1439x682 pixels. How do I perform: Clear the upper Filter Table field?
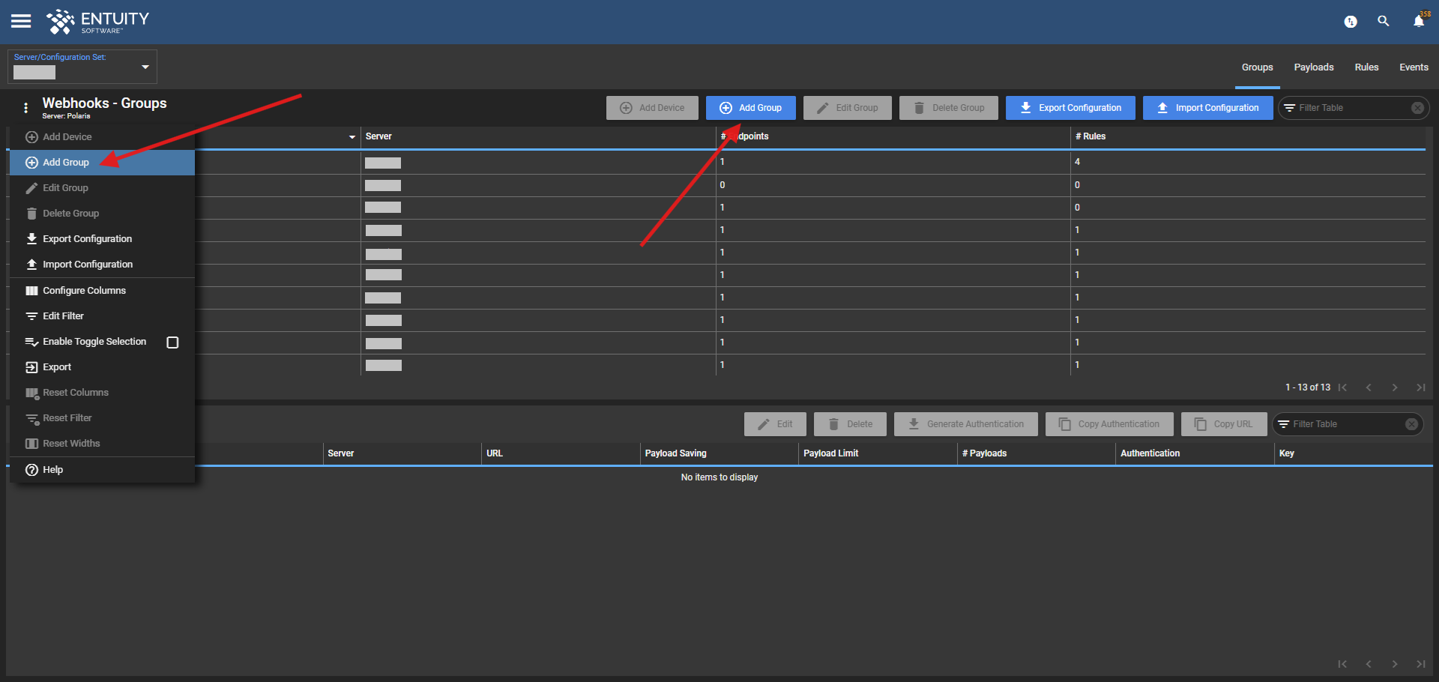(x=1417, y=108)
